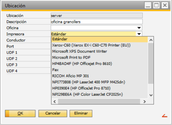Click the Ubicación window title text
The image size is (172, 125).
(x=15, y=6)
